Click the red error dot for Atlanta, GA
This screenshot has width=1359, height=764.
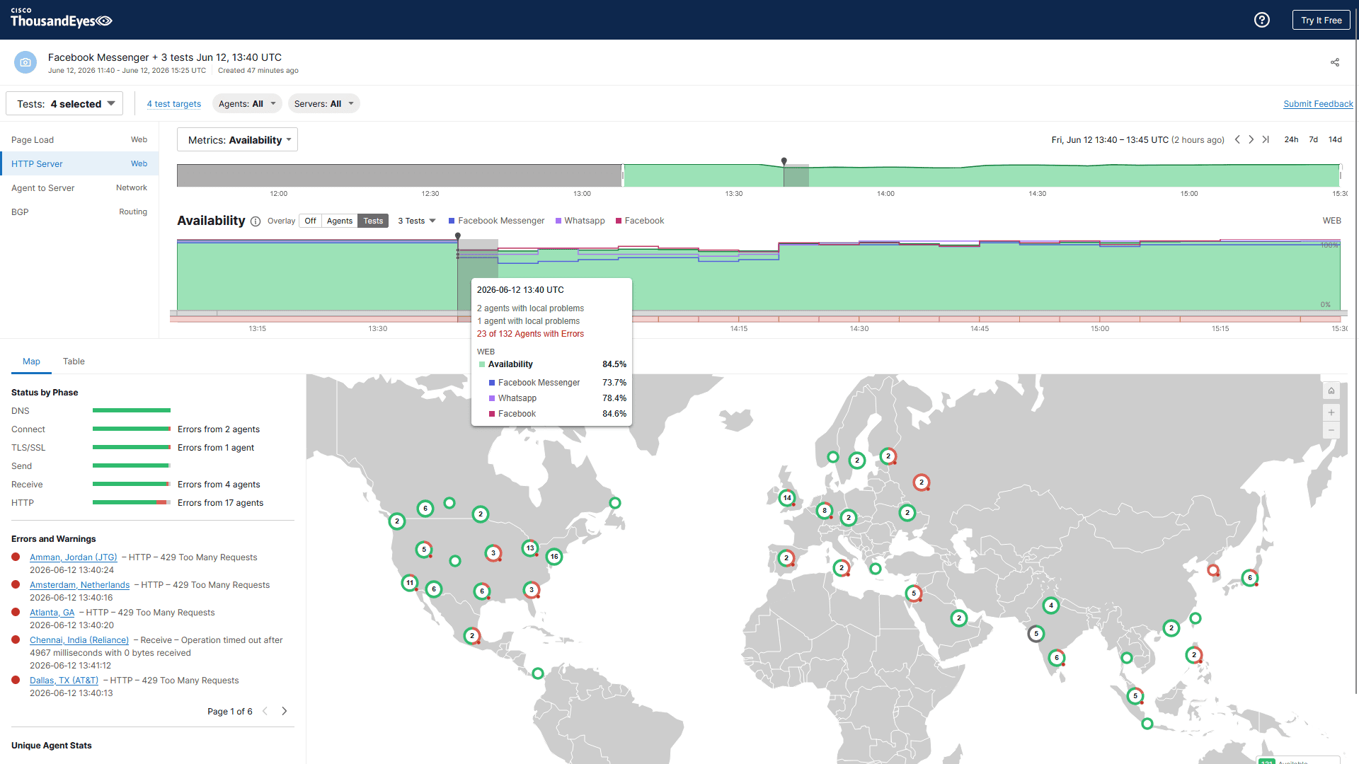coord(16,612)
